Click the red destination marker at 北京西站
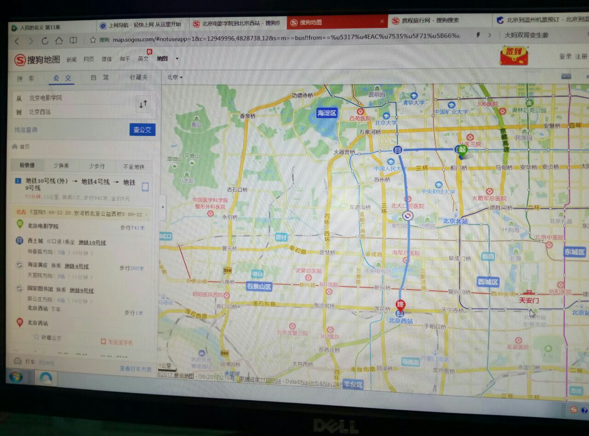This screenshot has width=589, height=436. coord(400,306)
